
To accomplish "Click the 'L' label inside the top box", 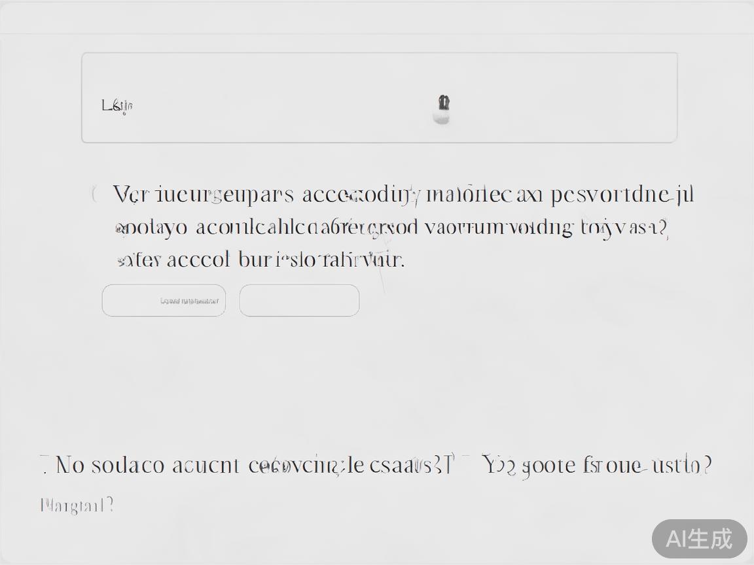I will coord(107,105).
